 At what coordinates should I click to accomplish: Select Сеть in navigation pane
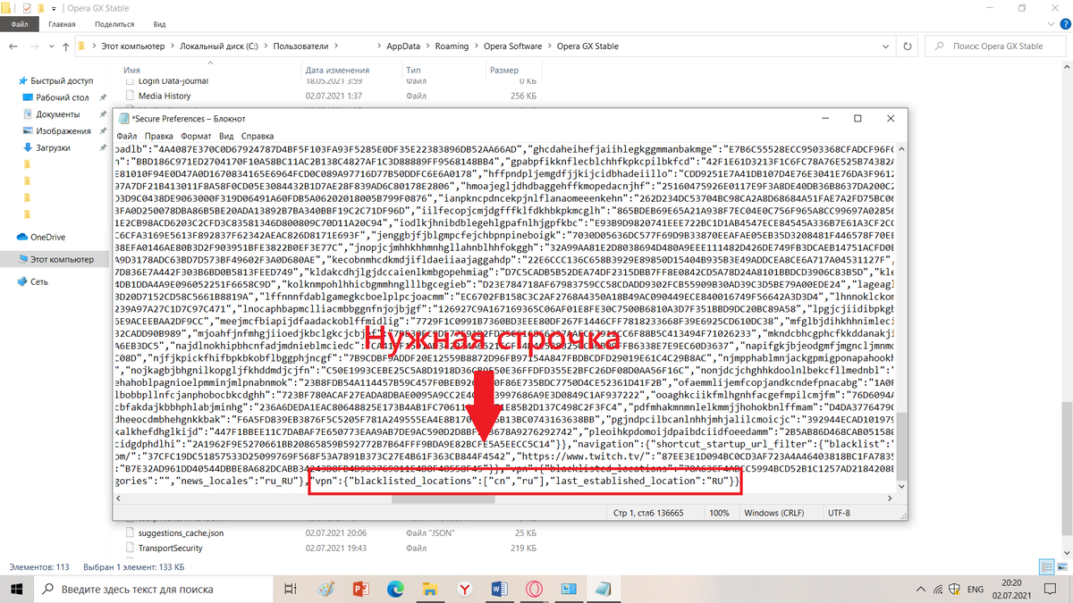[x=39, y=281]
